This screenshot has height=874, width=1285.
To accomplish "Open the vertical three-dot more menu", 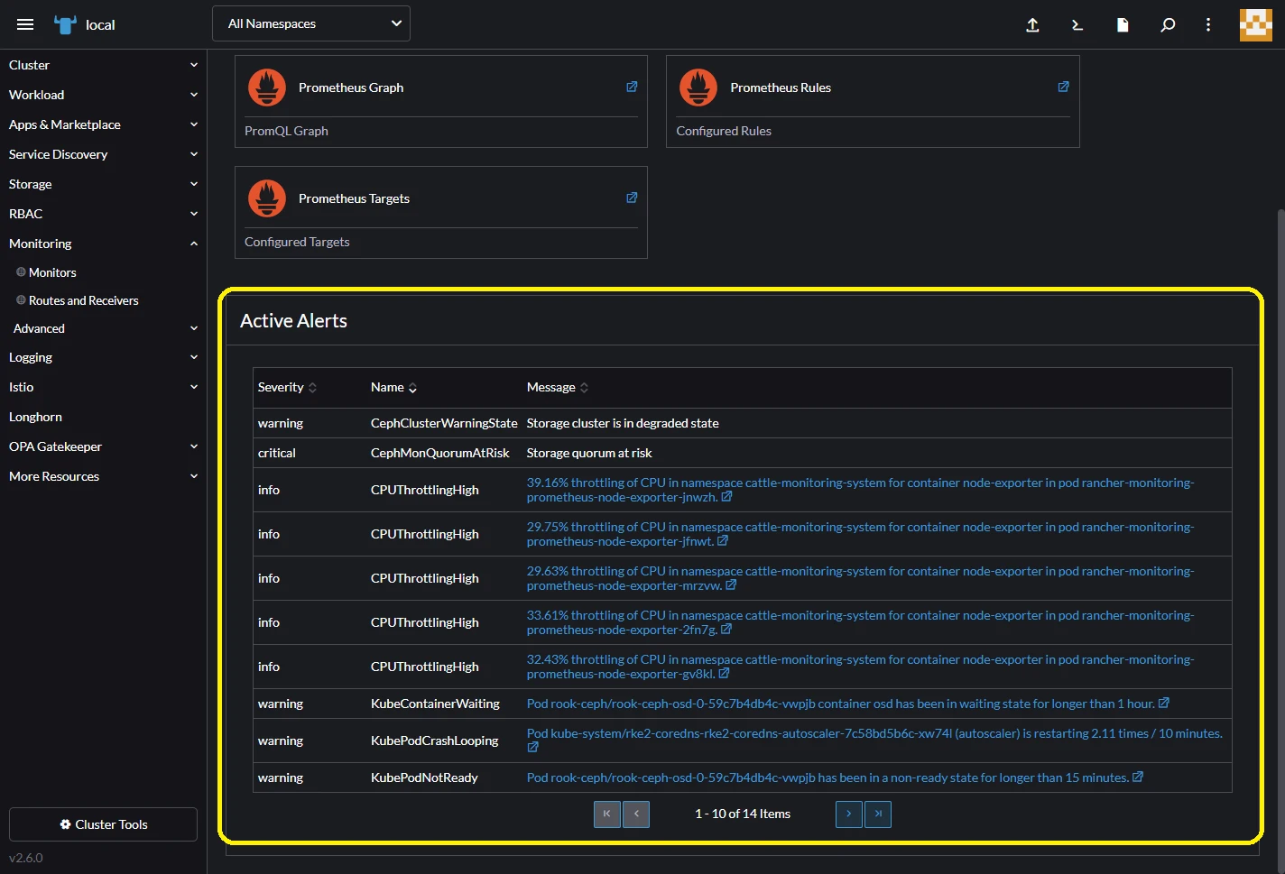I will click(1208, 24).
